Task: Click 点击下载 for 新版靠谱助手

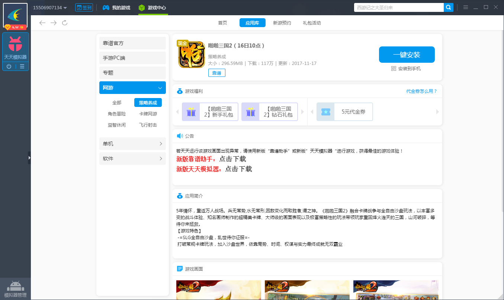Action: click(232, 159)
